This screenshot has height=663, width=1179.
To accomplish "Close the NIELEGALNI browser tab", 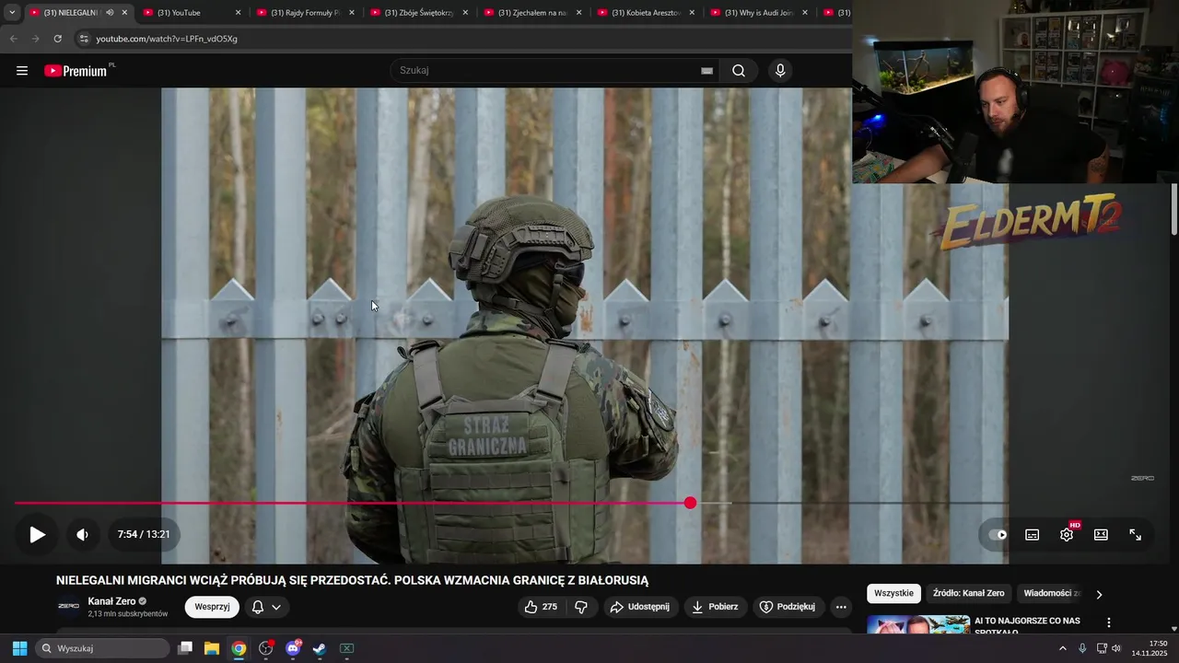I will (124, 13).
